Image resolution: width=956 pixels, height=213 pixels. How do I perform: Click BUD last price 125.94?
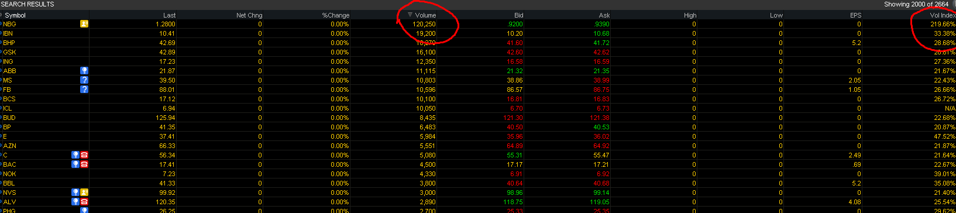tap(165, 118)
